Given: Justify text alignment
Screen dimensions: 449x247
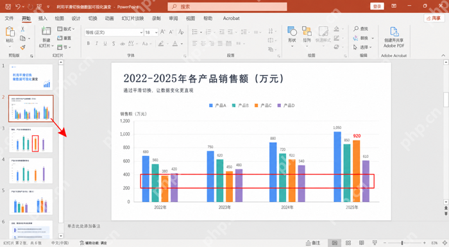Looking at the screenshot, I should point(220,44).
